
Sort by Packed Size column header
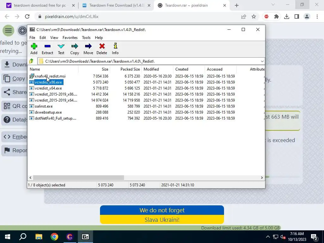click(x=126, y=69)
